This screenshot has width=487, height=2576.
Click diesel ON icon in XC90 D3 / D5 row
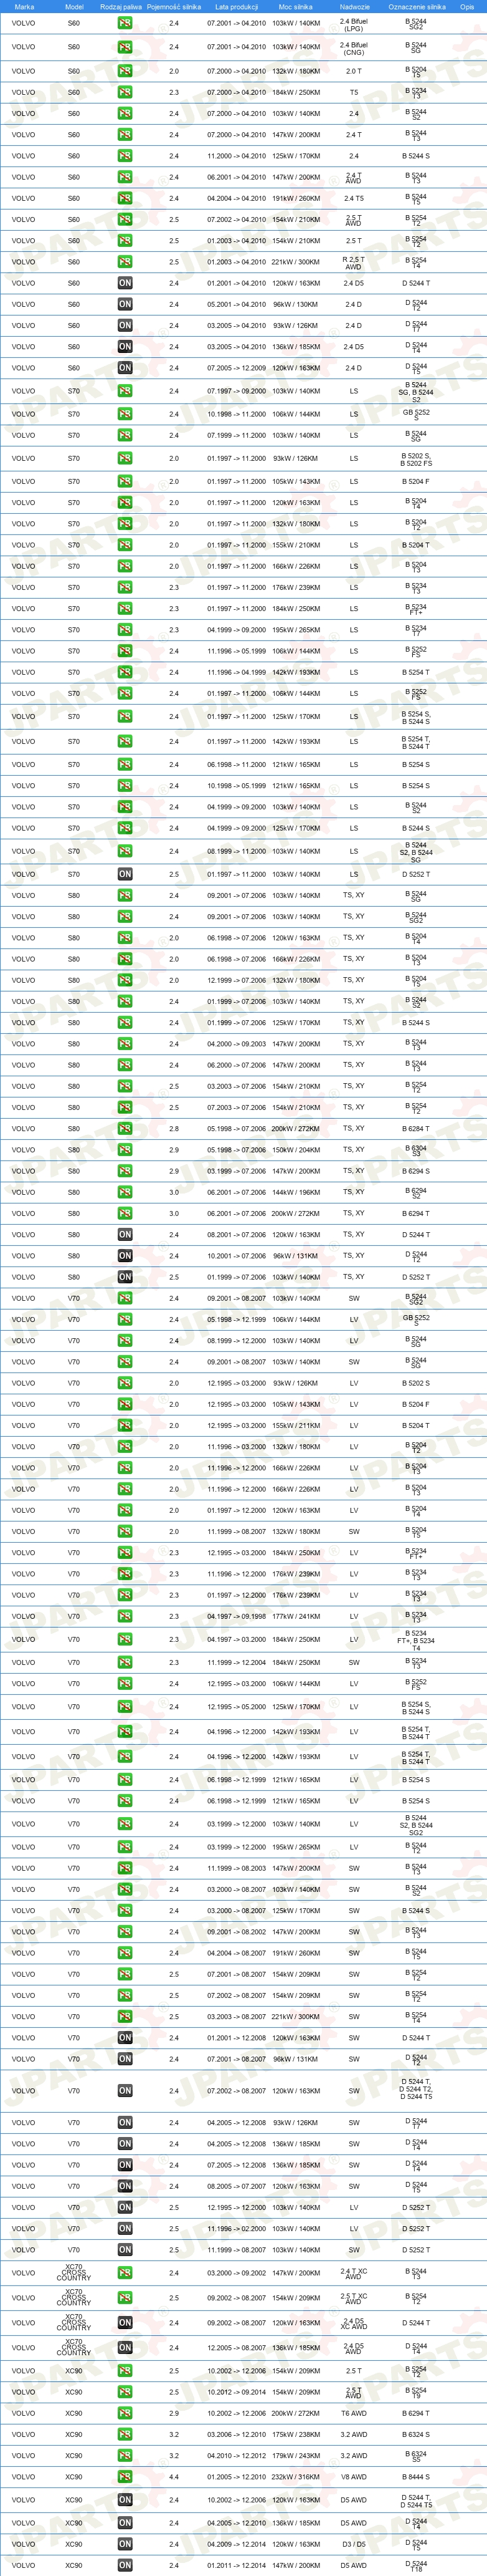point(125,2543)
